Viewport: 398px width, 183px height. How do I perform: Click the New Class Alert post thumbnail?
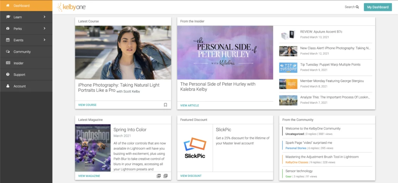tap(288, 51)
